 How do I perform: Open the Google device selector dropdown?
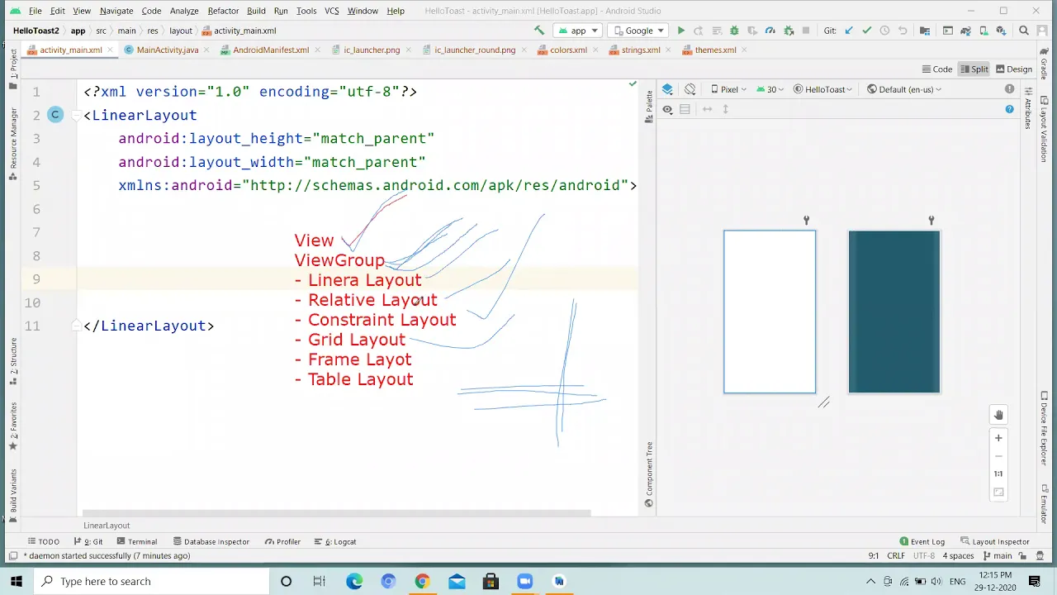tap(638, 31)
